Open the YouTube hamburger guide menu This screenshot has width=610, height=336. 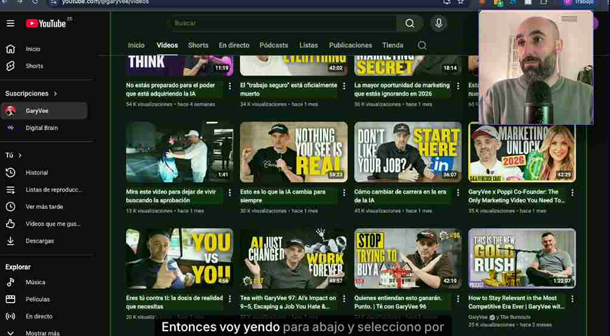click(11, 23)
